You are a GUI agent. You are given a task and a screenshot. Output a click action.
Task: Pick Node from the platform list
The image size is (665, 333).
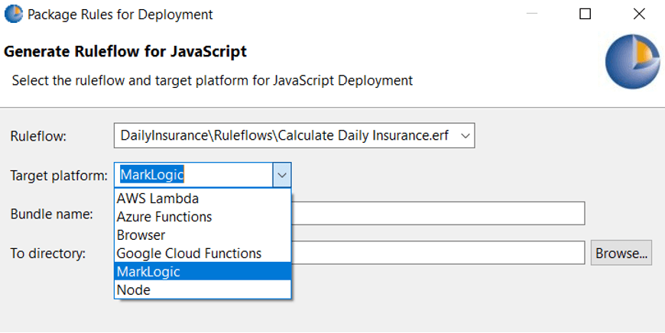click(x=134, y=290)
